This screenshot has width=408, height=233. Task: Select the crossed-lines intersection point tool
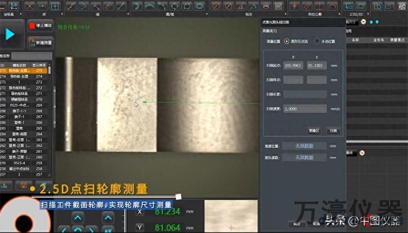click(x=30, y=6)
